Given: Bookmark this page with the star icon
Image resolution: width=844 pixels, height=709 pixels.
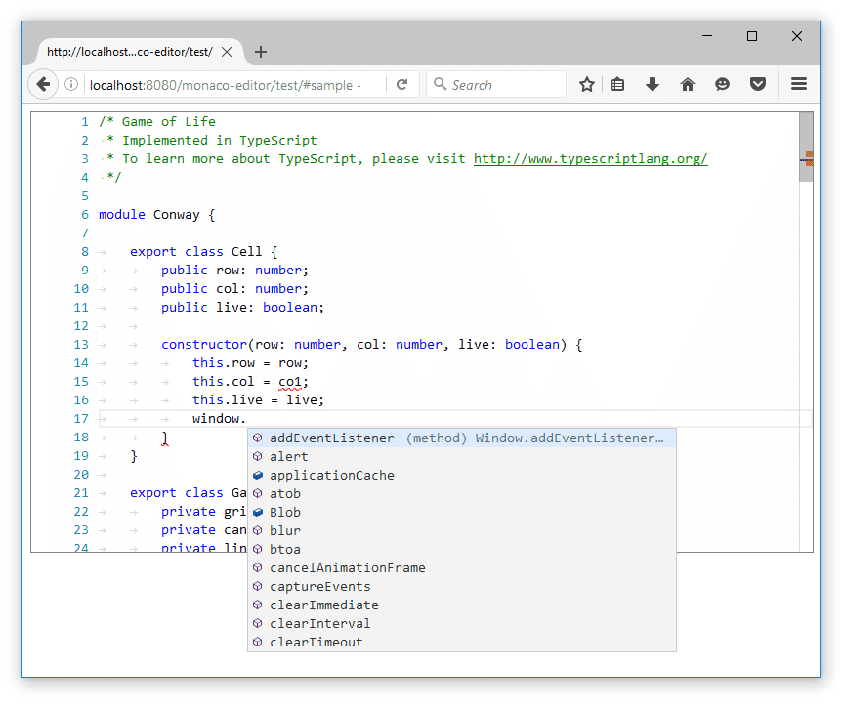Looking at the screenshot, I should [x=586, y=84].
